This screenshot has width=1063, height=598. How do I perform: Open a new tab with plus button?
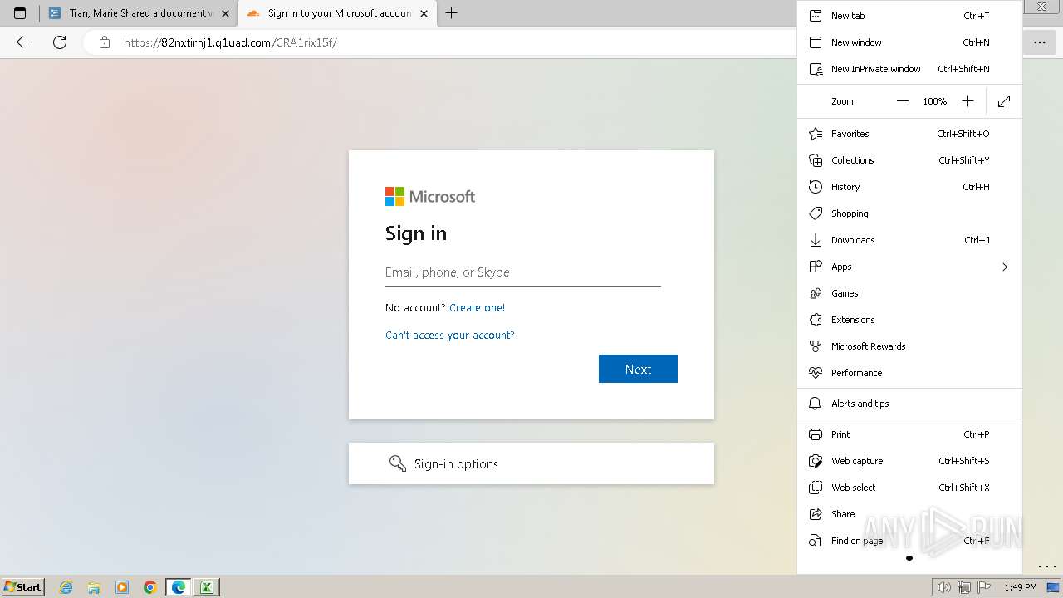coord(451,13)
